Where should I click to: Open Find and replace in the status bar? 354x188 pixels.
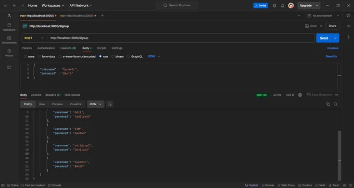pos(33,185)
